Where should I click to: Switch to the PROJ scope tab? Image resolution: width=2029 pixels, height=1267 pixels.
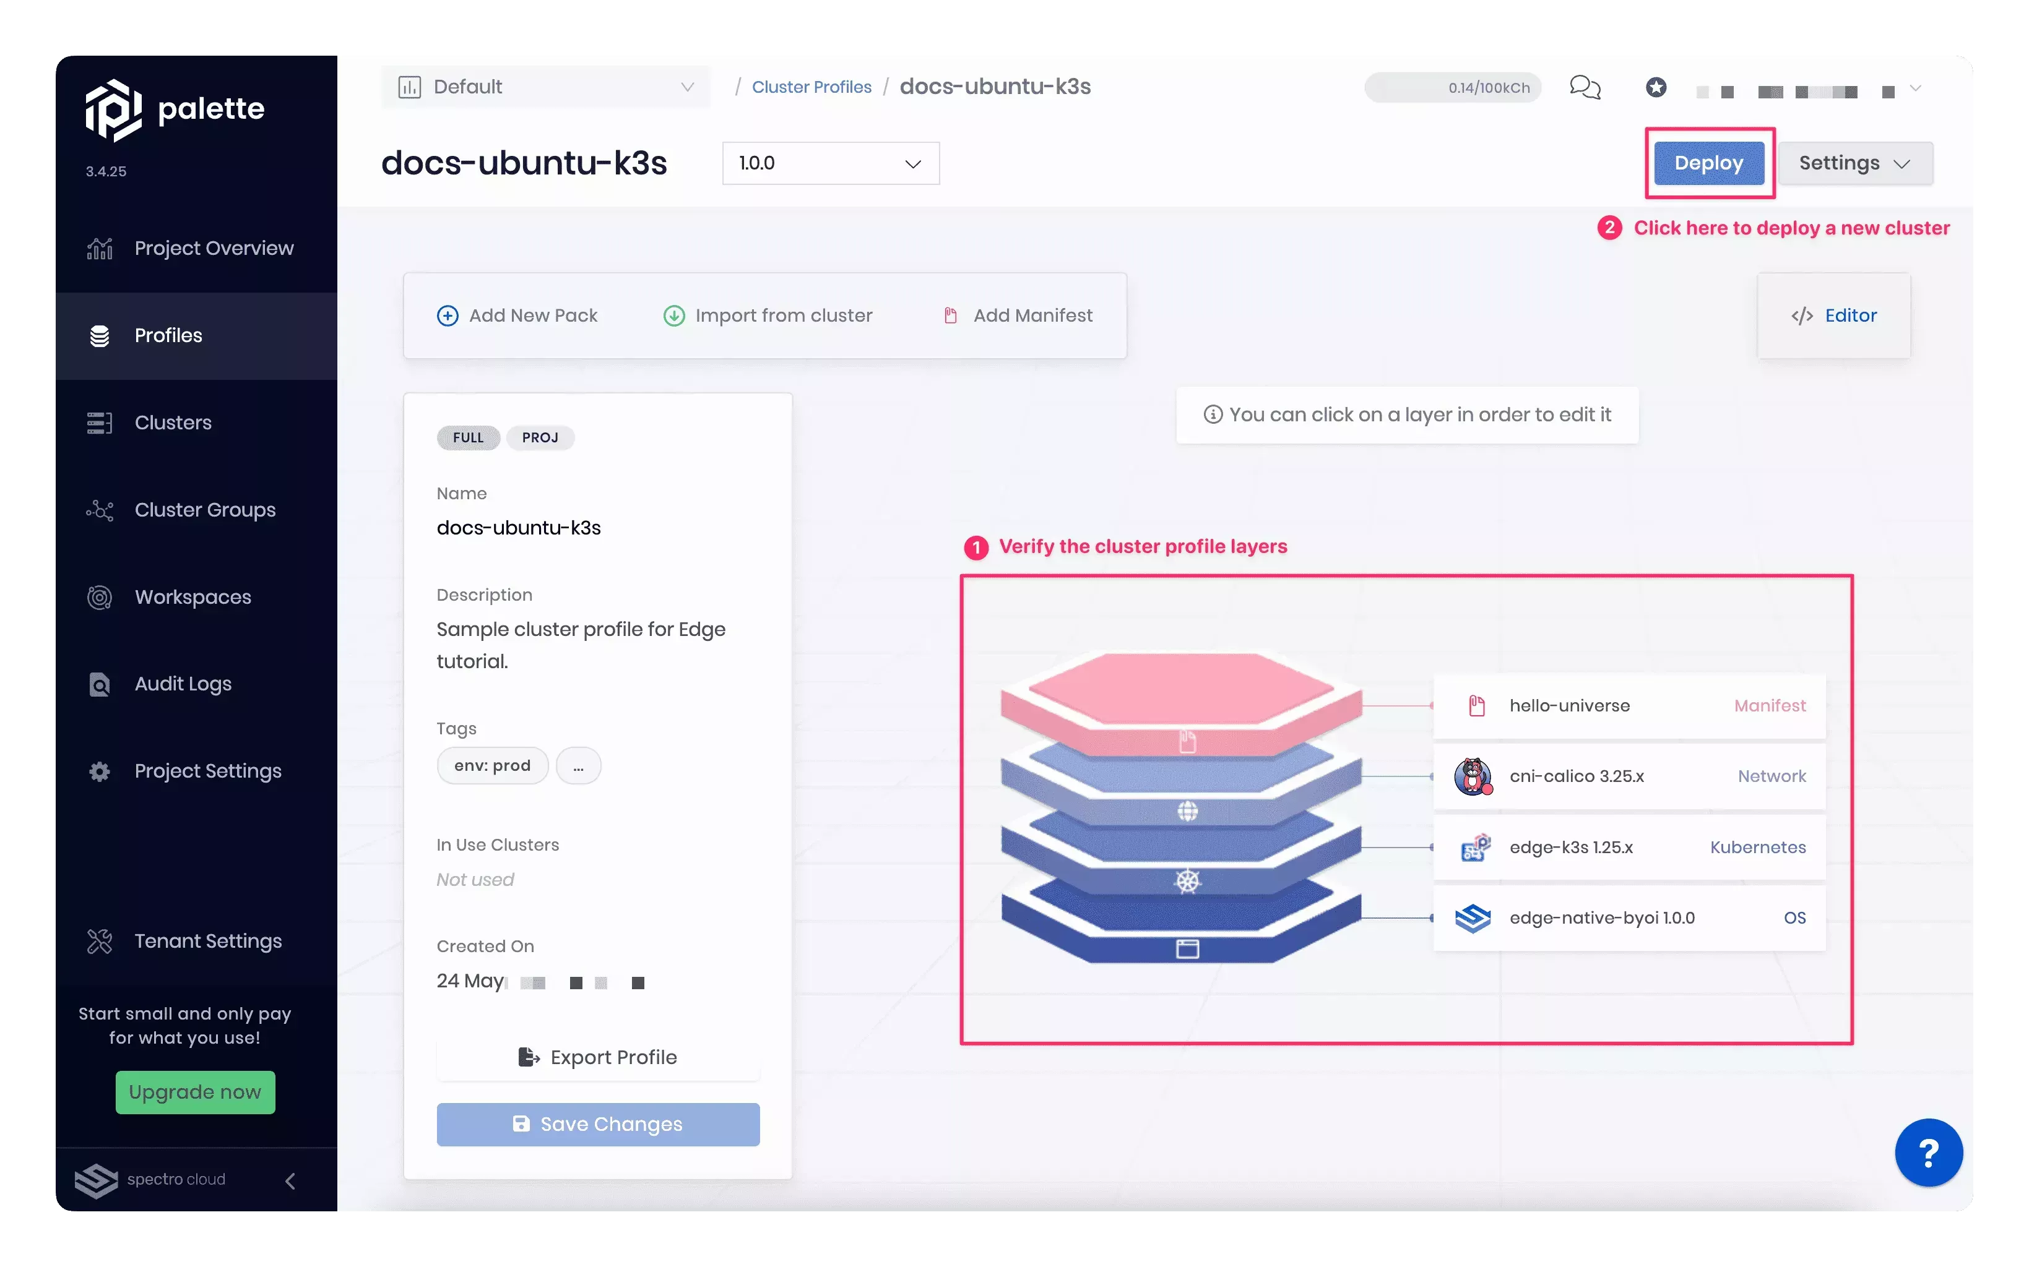(541, 437)
